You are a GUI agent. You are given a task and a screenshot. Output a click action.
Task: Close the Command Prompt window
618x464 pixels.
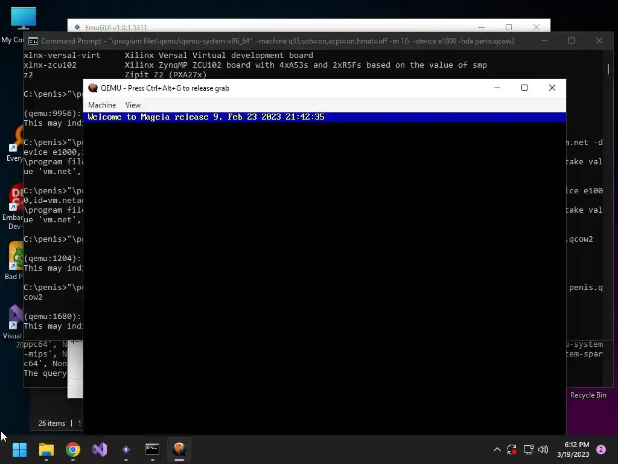[x=599, y=40]
